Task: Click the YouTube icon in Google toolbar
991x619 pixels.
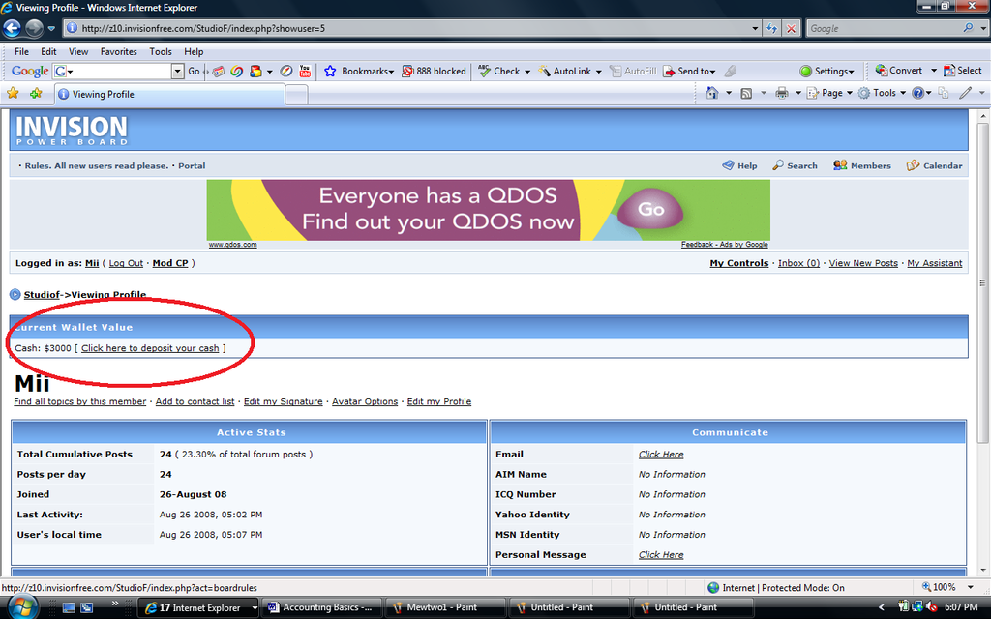Action: (x=305, y=71)
